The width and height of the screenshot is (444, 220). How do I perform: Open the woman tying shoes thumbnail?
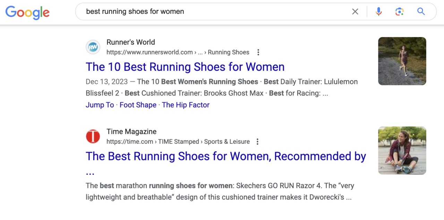click(x=402, y=150)
